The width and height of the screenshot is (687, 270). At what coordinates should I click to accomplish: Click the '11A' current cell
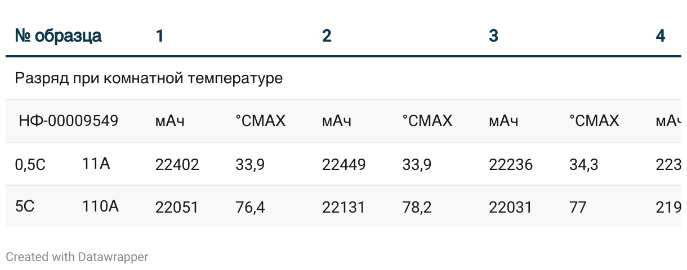96,164
